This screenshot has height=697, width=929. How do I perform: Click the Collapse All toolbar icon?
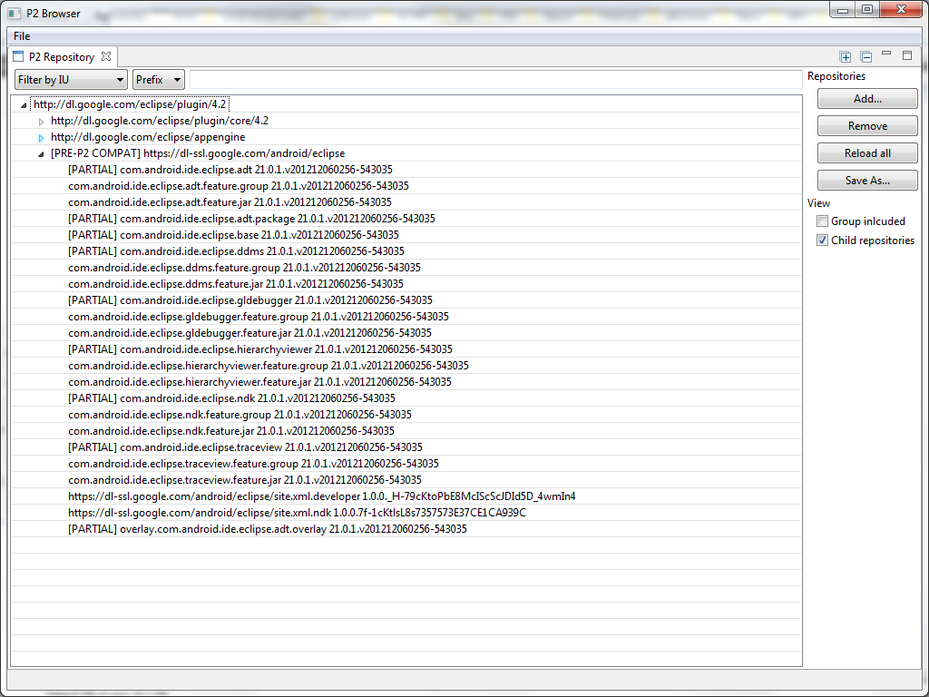coord(866,57)
